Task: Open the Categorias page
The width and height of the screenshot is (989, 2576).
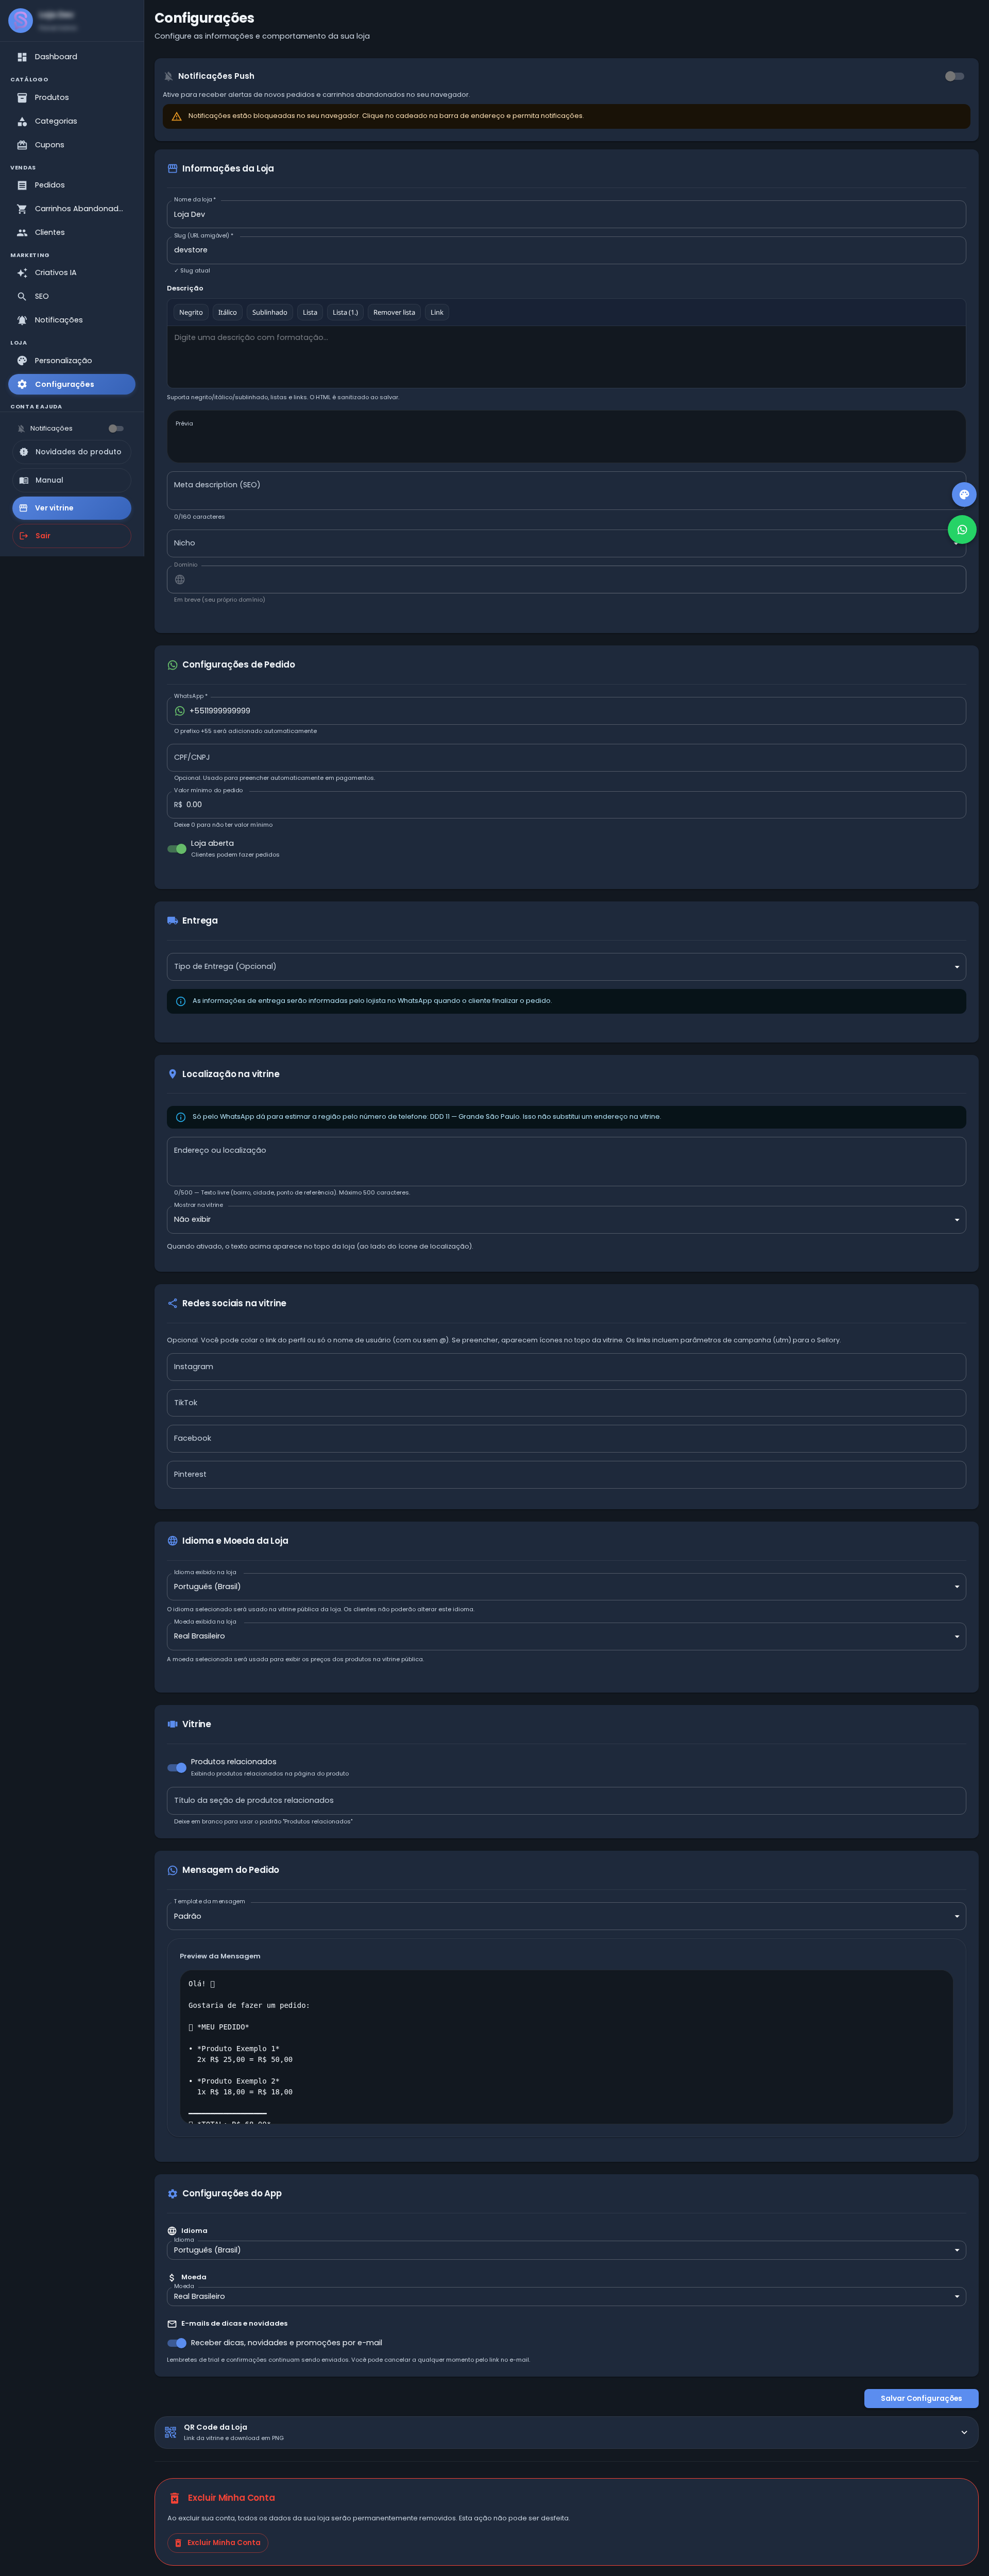Action: 72,121
